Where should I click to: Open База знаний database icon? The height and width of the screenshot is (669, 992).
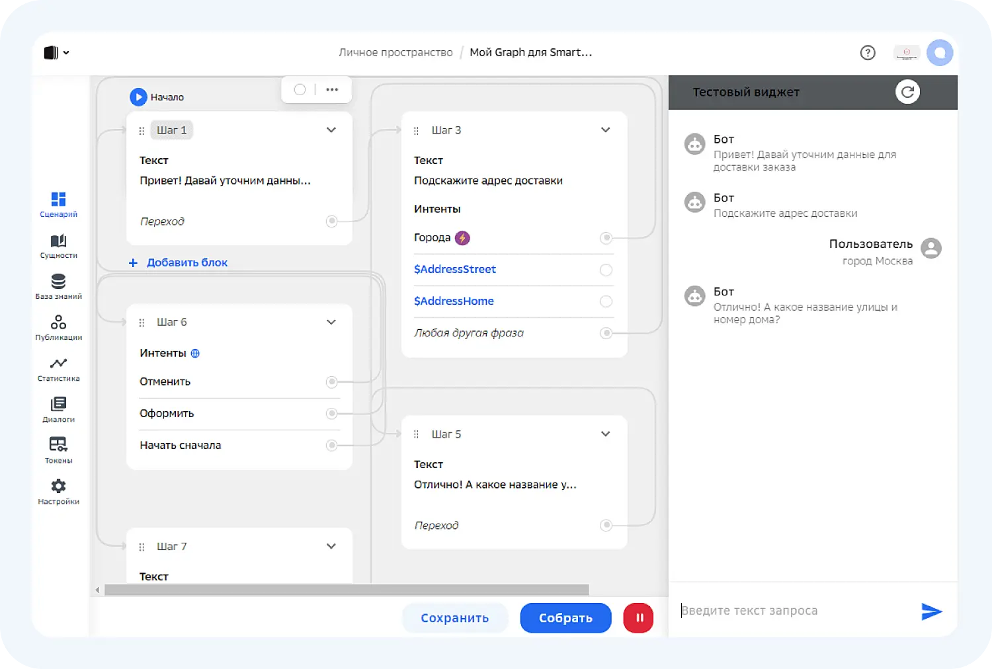pos(58,282)
